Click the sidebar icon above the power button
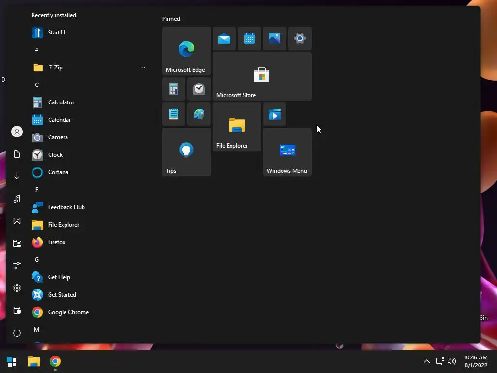 click(17, 310)
